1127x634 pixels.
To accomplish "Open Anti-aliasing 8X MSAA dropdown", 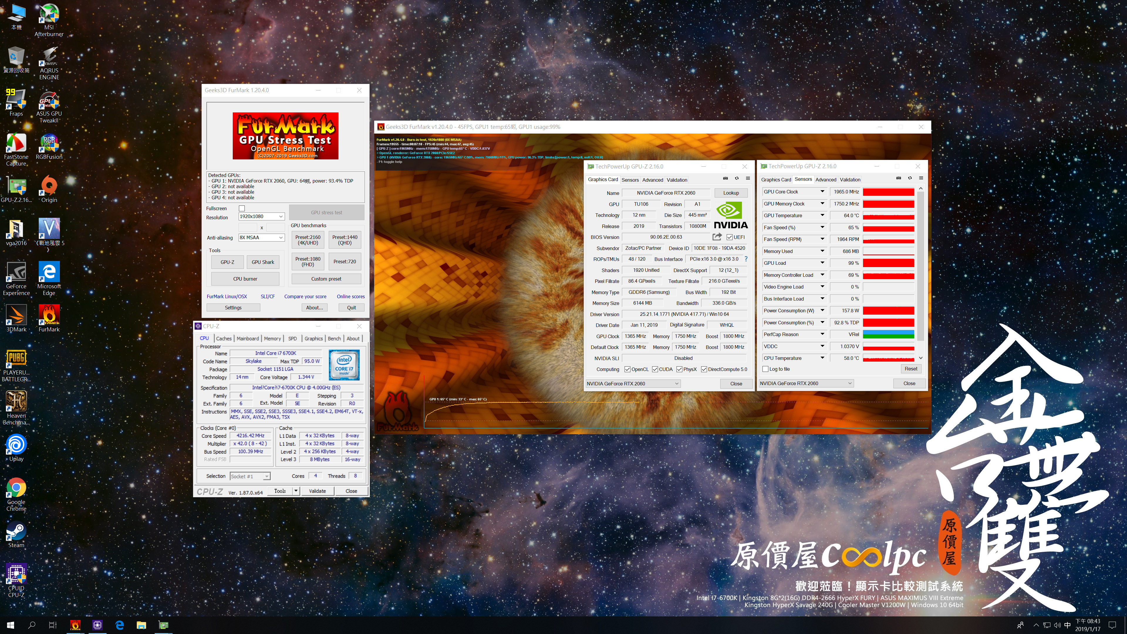I will 261,237.
